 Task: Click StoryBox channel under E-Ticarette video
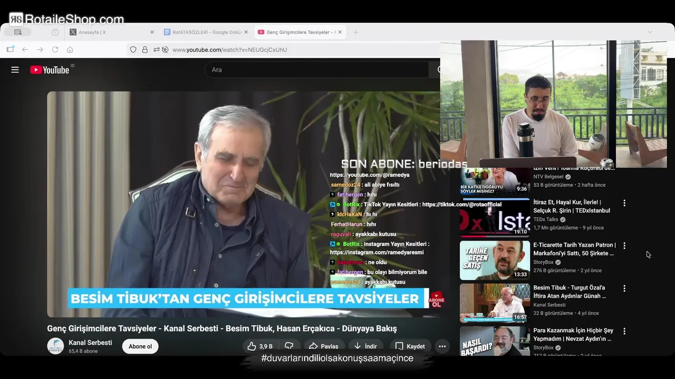543,262
